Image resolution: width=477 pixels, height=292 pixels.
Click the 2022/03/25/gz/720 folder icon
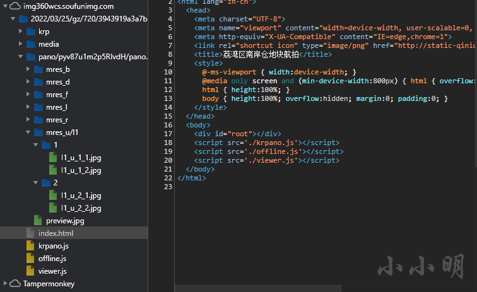point(23,19)
